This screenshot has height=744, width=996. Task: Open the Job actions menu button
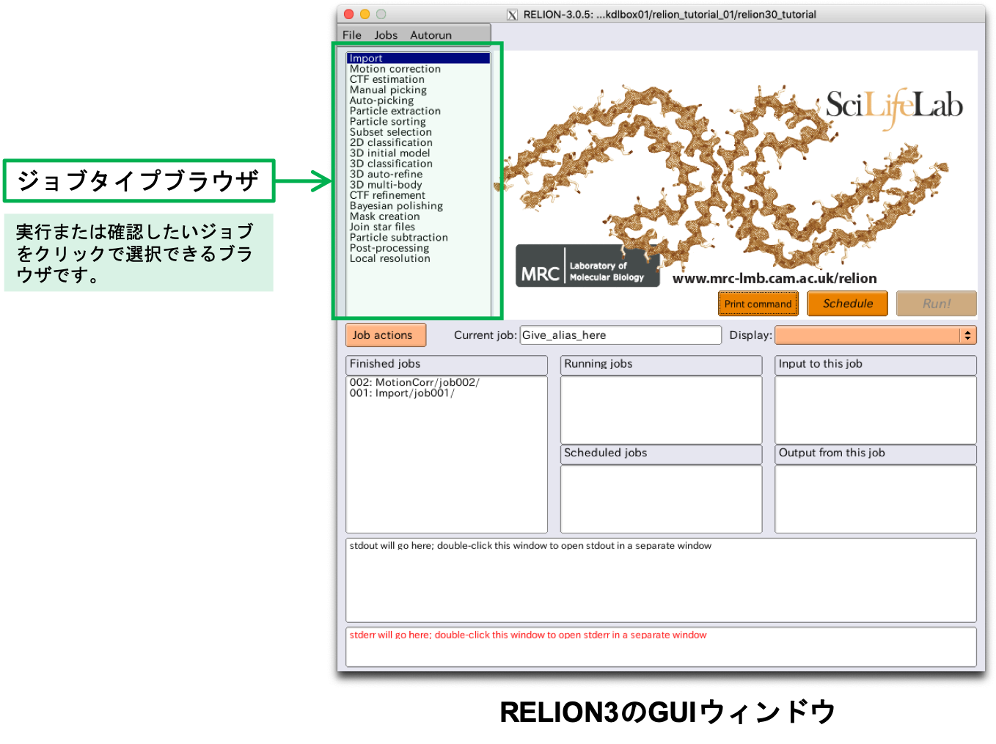(386, 335)
